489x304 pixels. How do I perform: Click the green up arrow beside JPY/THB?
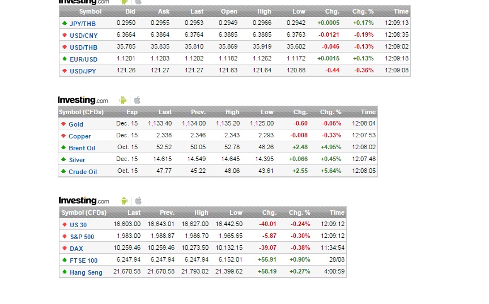(x=65, y=23)
